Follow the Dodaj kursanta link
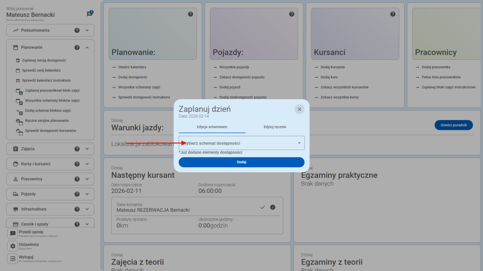This screenshot has width=483, height=271. pyautogui.click(x=333, y=67)
